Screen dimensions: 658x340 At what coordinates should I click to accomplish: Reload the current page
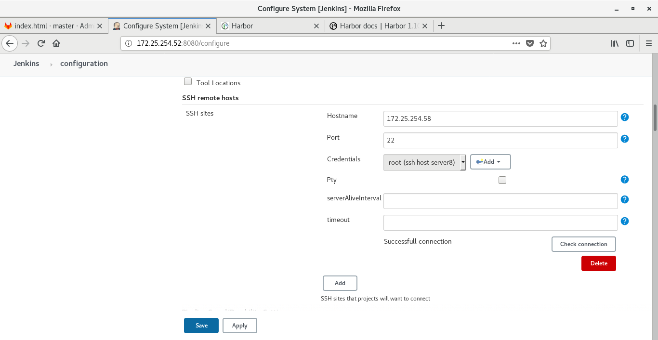point(41,43)
